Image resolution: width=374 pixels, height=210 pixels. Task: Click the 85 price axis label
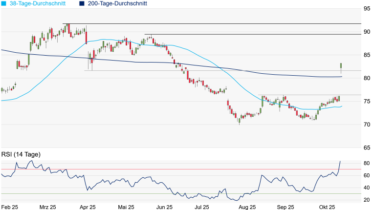point(367,55)
